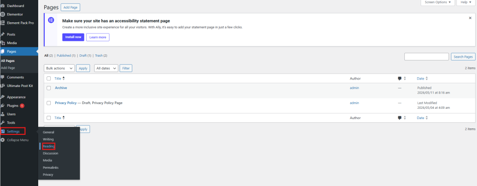Open the Comments bubble icon in the sidebar

(x=3, y=77)
